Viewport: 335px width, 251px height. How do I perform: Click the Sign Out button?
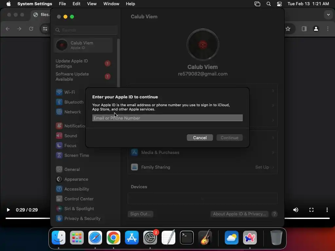tap(140, 214)
